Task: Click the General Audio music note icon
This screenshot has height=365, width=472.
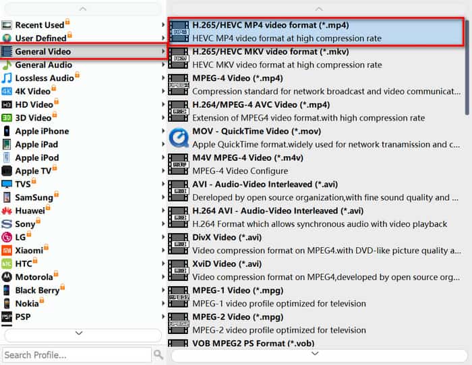Action: [7, 65]
